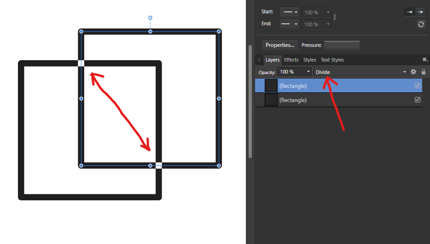Toggle visibility of unselected Rectangle layer
Viewport: 430px width, 244px height.
418,100
